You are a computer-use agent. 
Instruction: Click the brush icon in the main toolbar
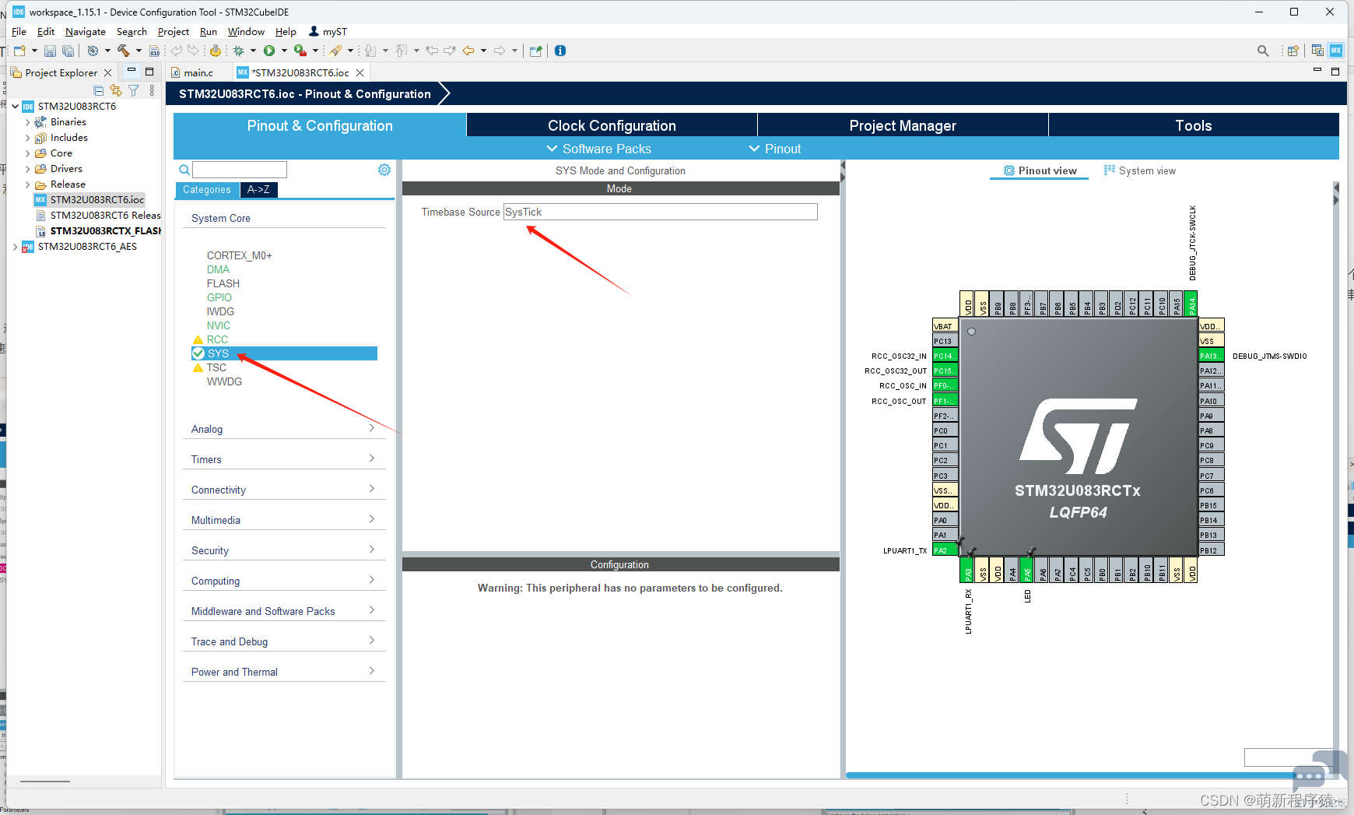(335, 51)
